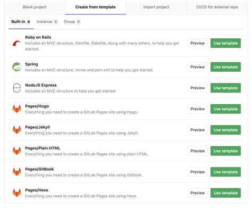
Task: Switch to the Group templates sub-tab
Action: click(x=72, y=22)
